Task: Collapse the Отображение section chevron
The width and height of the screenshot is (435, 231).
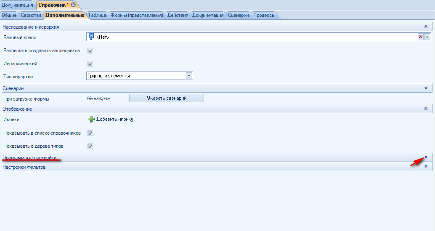Action: point(426,109)
